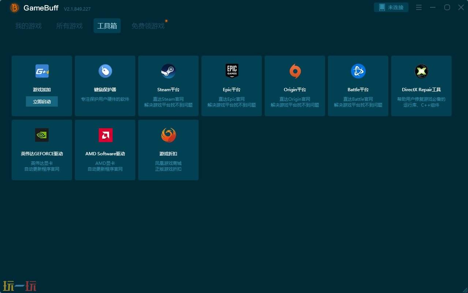The height and width of the screenshot is (293, 468).
Task: Select the 工具箱 tab
Action: [107, 26]
